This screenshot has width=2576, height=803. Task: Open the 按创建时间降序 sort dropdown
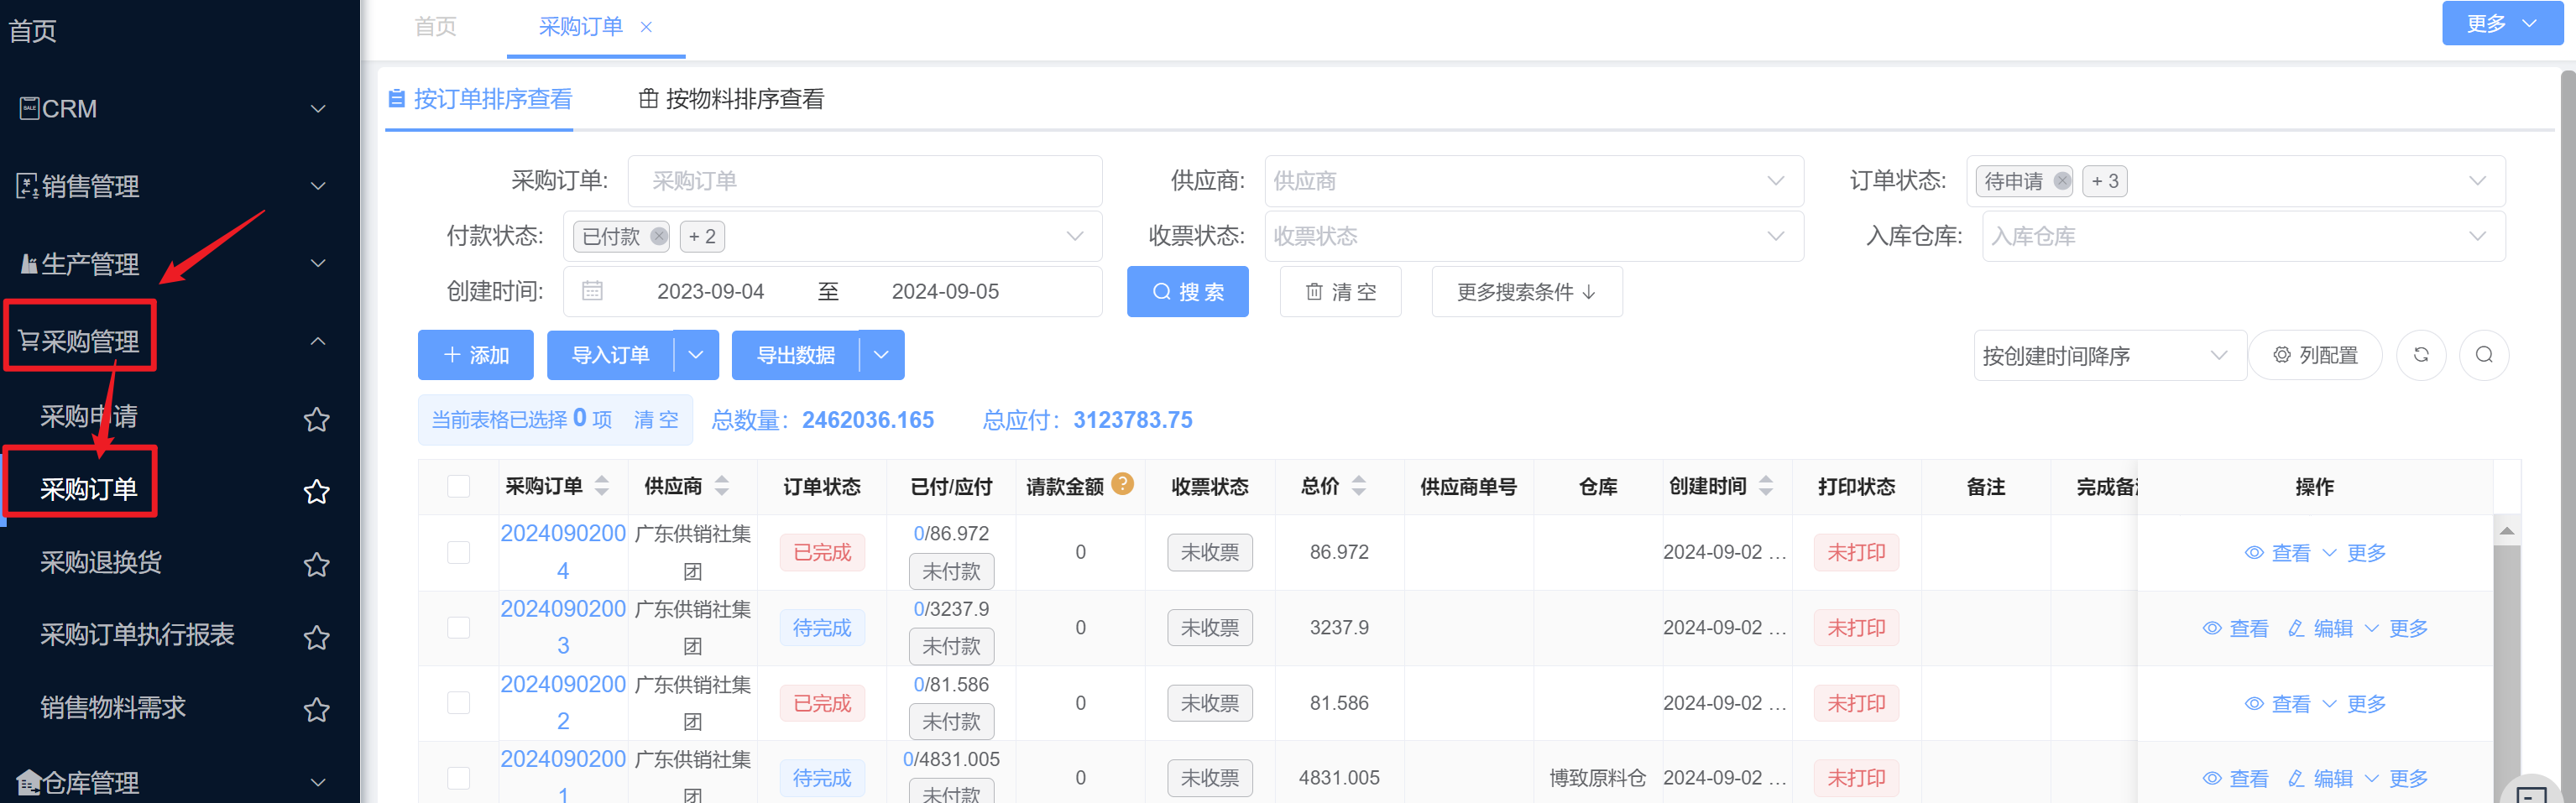[2108, 356]
